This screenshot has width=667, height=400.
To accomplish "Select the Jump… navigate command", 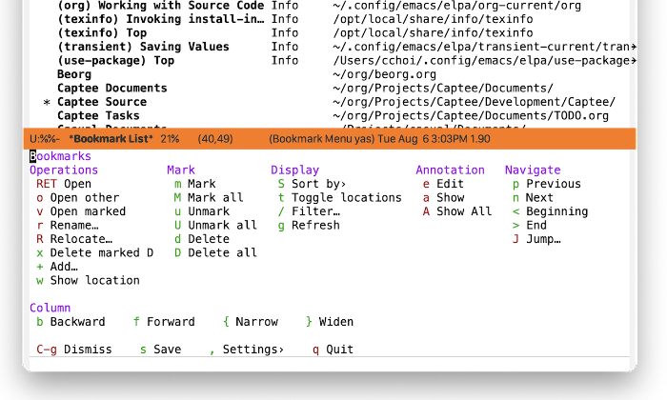I will tap(536, 239).
